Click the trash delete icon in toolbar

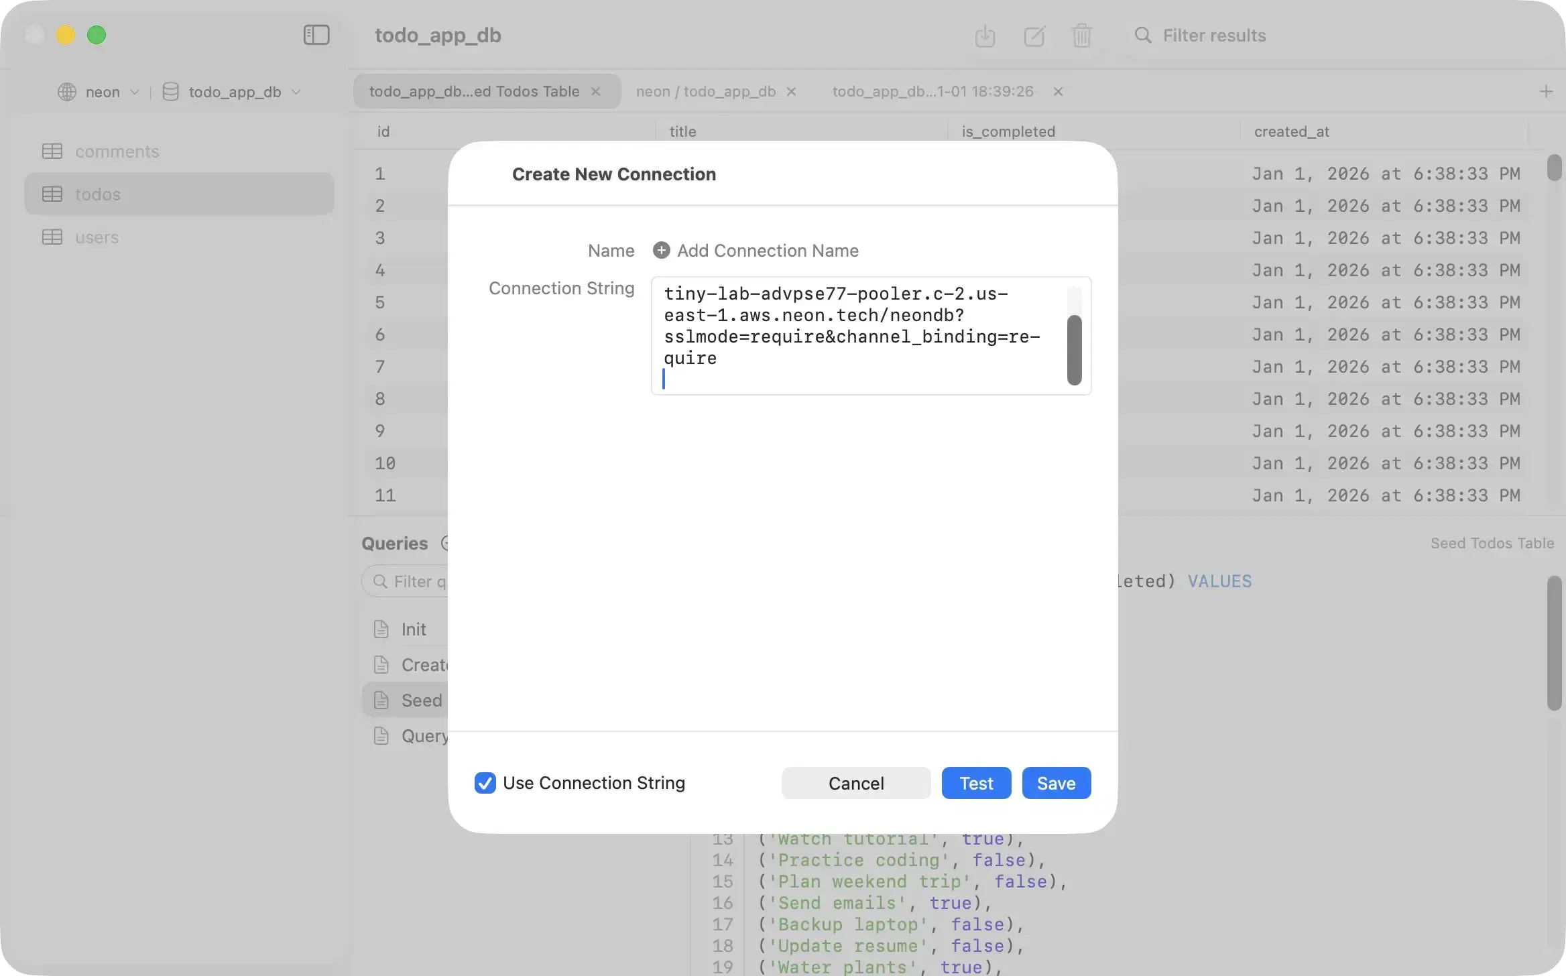pyautogui.click(x=1082, y=36)
